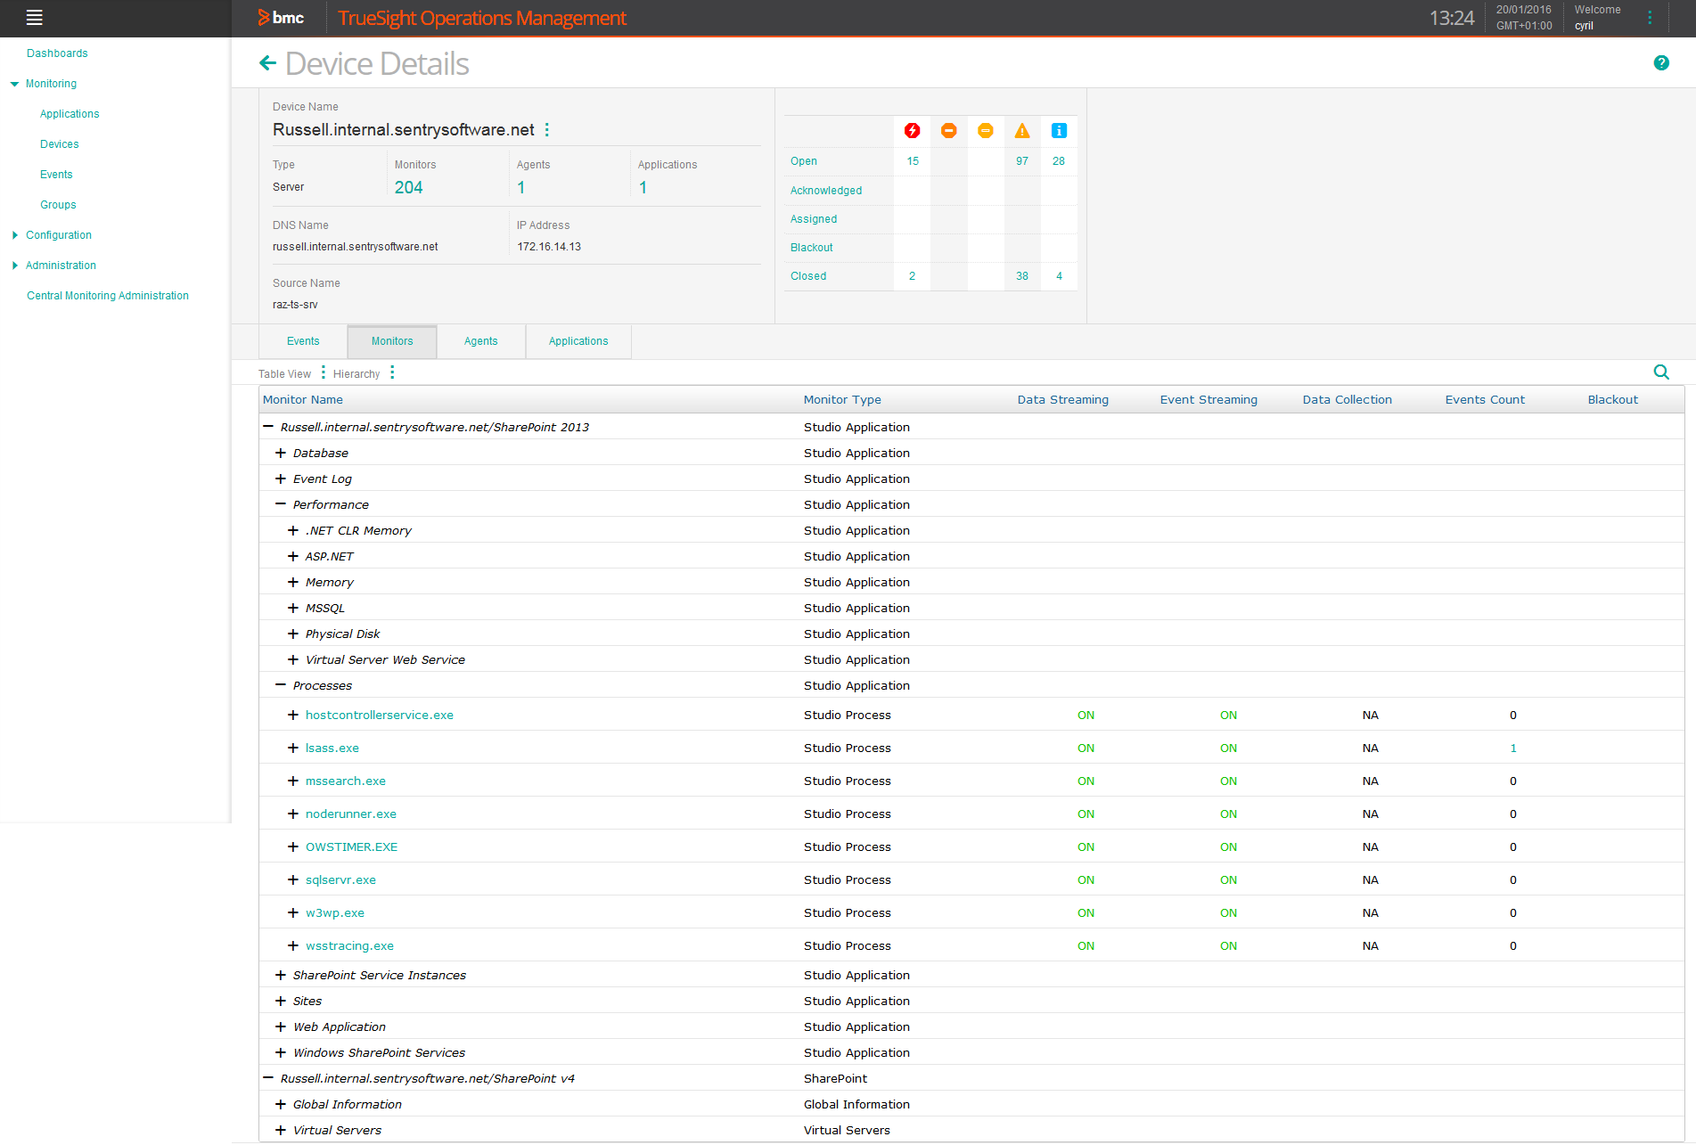Expand the Event Log node
This screenshot has height=1145, width=1696.
(281, 478)
